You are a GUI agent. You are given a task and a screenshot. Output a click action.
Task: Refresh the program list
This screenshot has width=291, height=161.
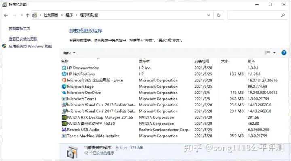point(219,15)
